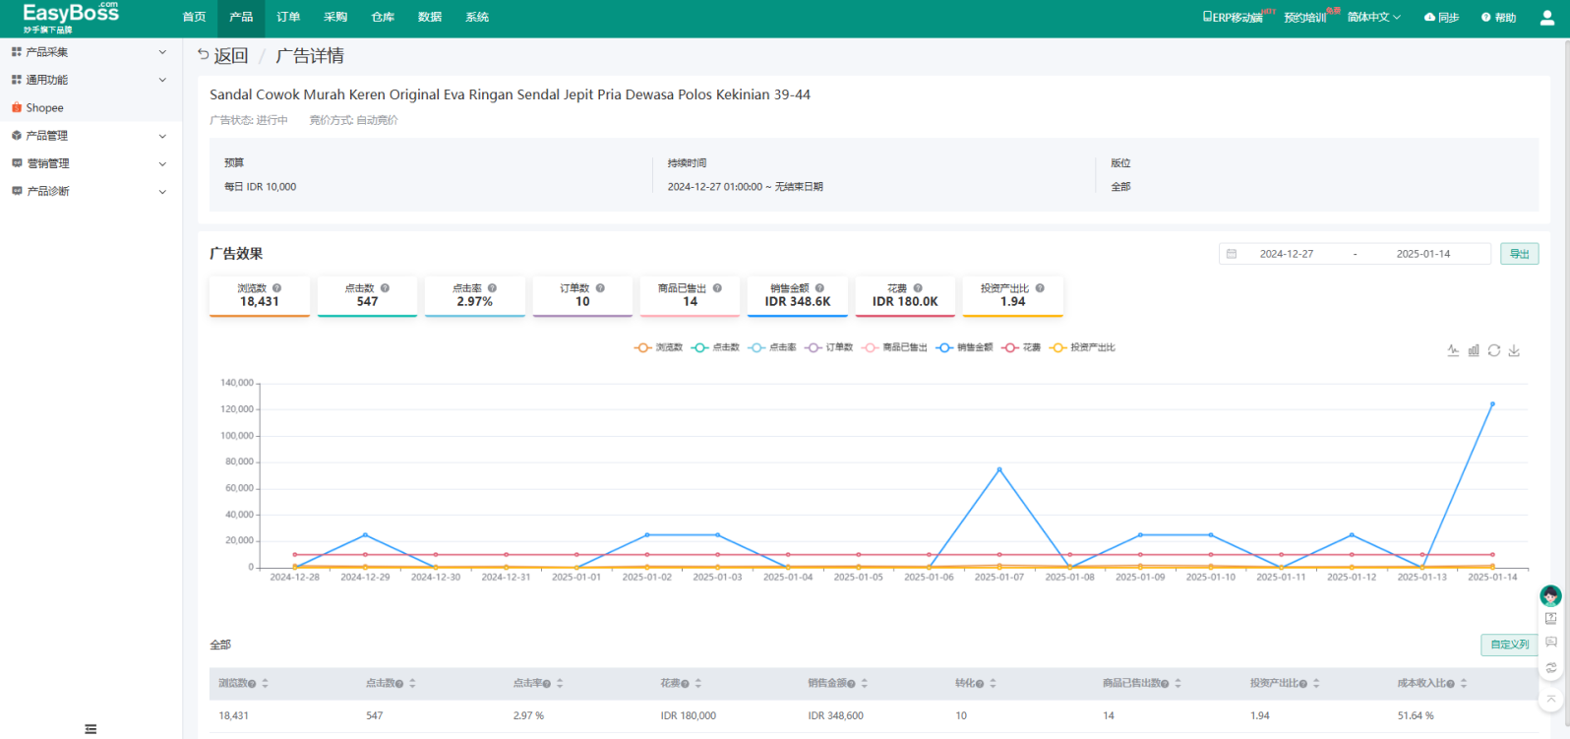Expand 产品采集 sidebar section

[90, 52]
